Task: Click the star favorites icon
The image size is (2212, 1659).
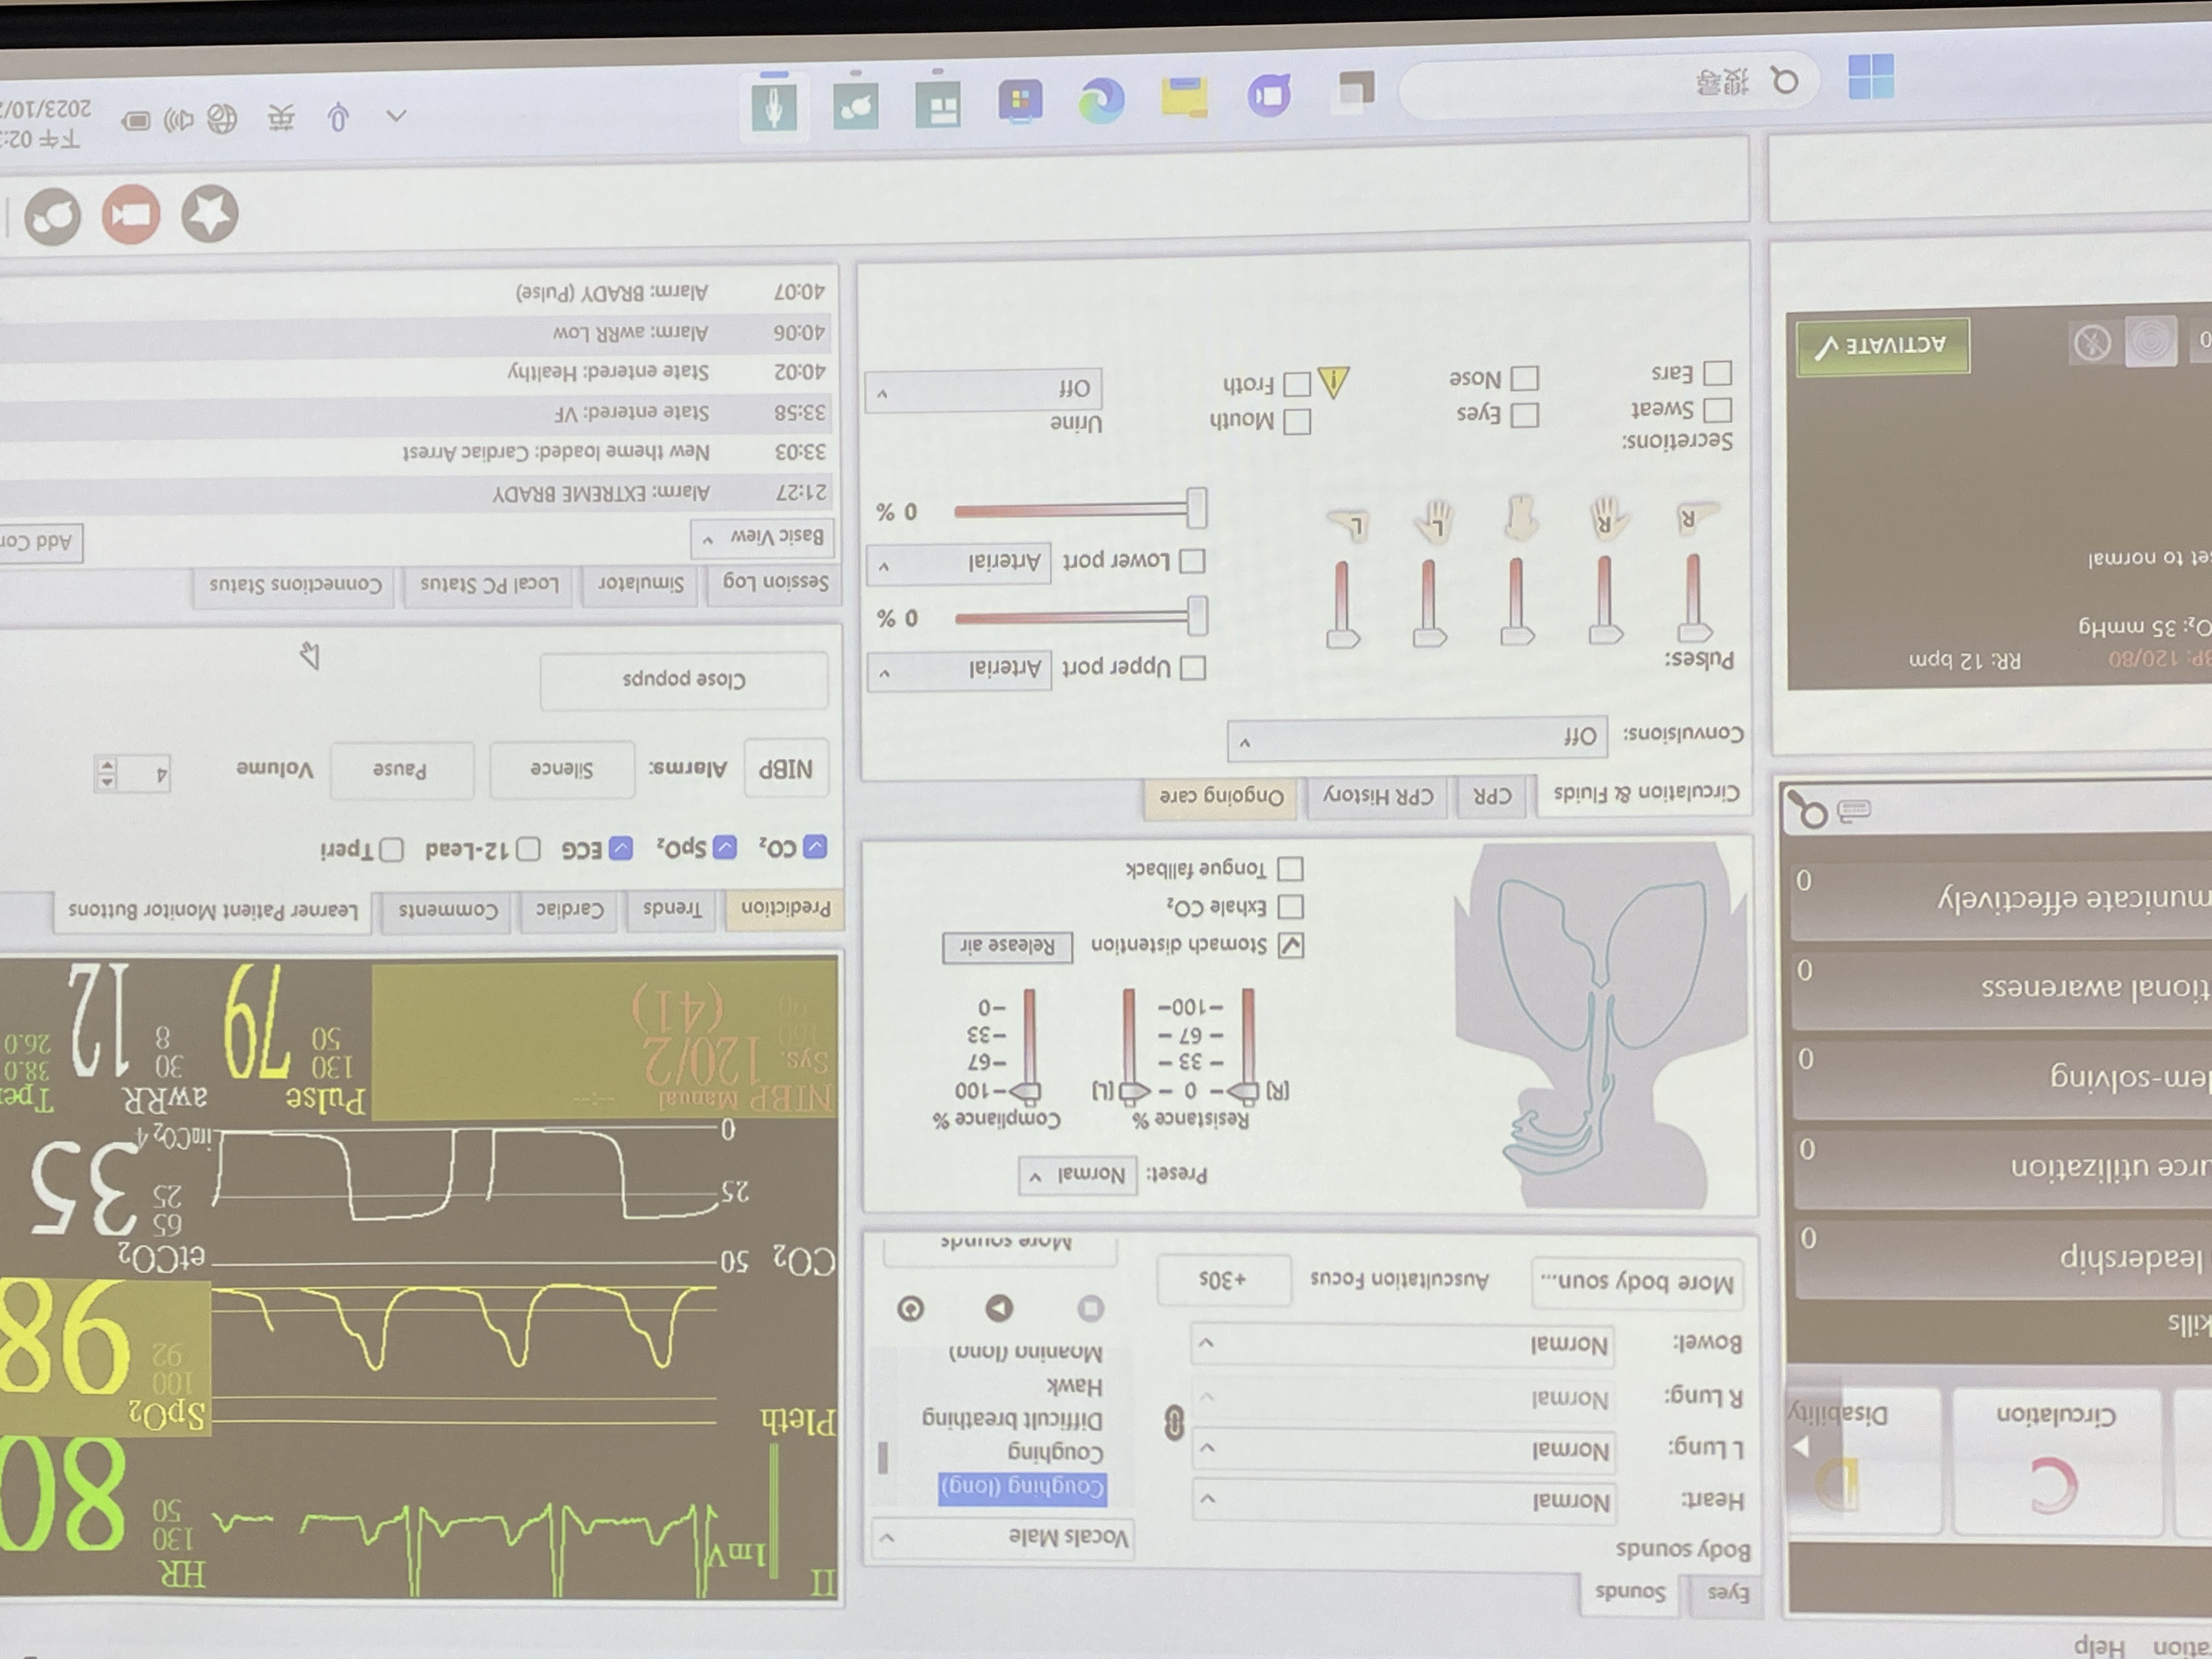Action: (x=209, y=214)
